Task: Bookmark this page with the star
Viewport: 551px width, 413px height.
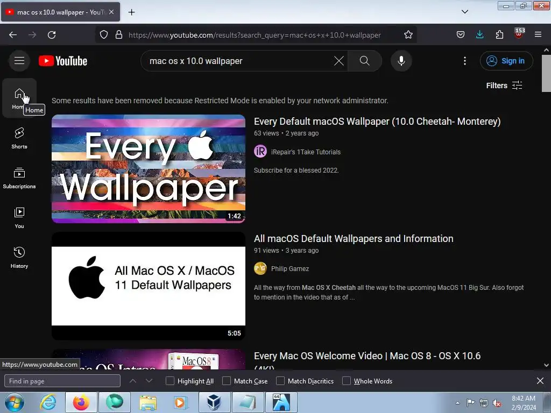Action: (x=408, y=35)
